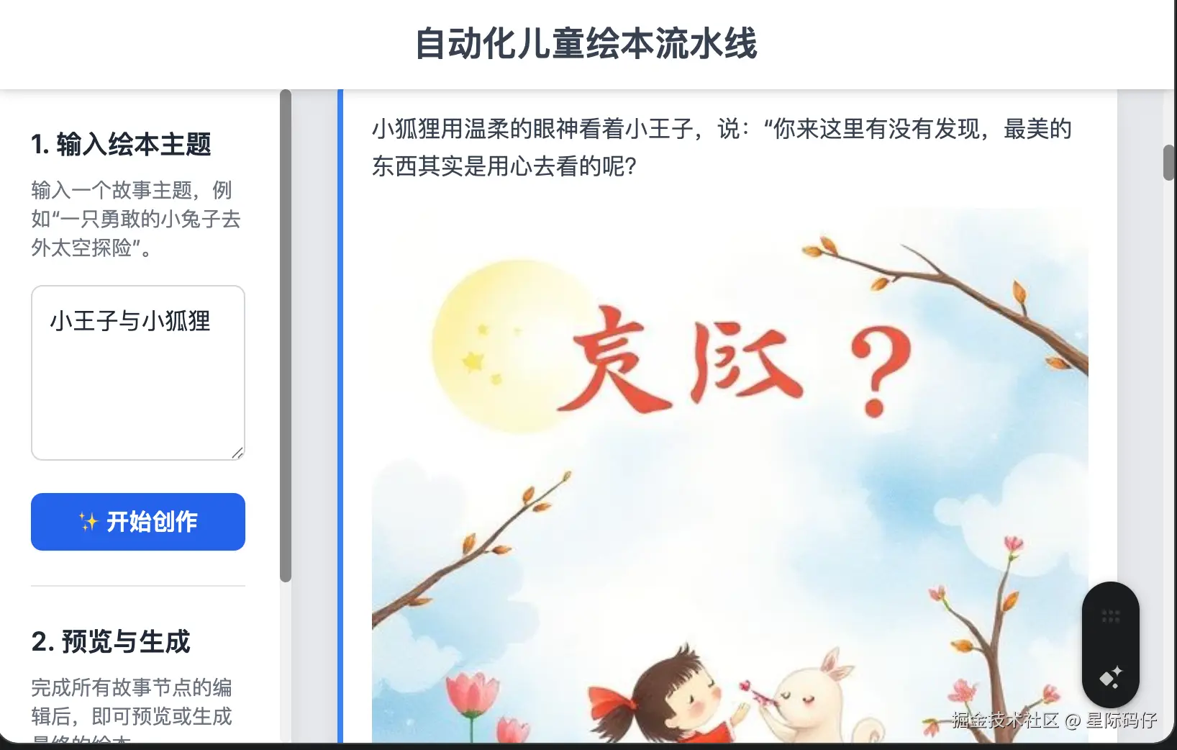
Task: Click the main page scrollbar thumb
Action: pyautogui.click(x=1169, y=163)
